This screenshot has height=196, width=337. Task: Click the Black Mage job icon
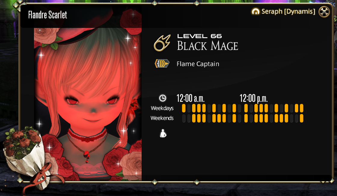tap(162, 43)
